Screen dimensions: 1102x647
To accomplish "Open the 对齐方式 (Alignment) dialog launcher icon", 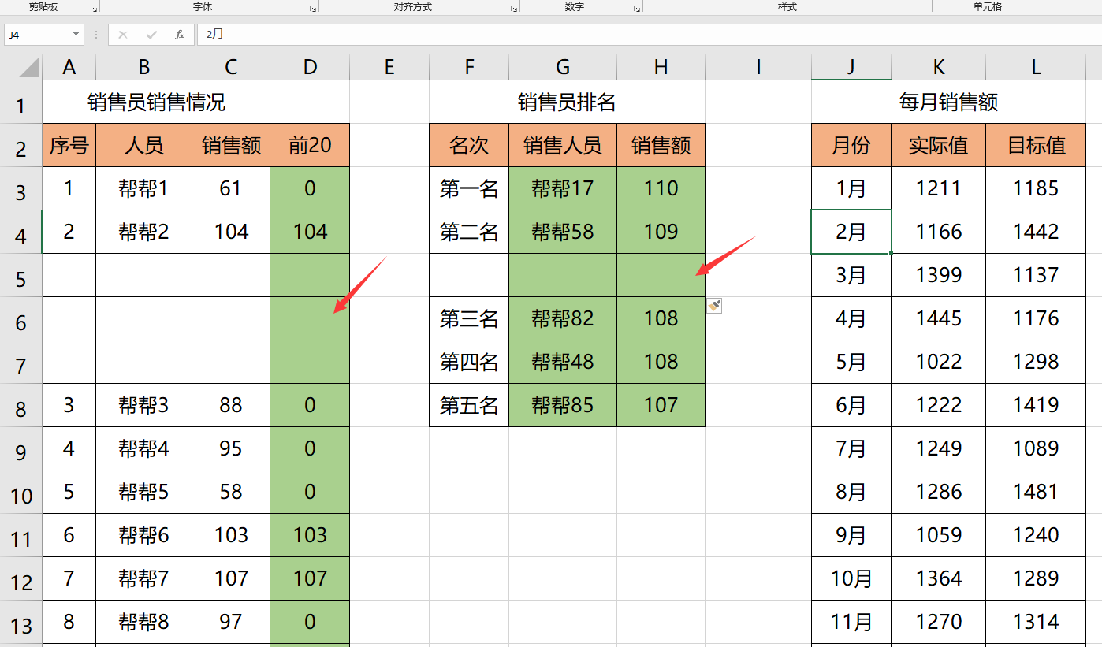I will 513,7.
